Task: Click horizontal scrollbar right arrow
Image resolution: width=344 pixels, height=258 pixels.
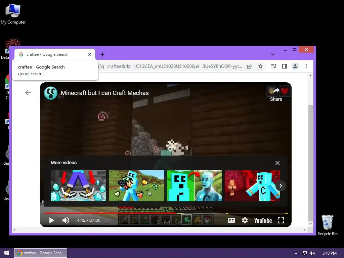Action: 305,230
